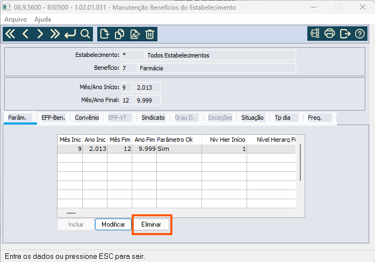The image size is (375, 262).
Task: Open the Situação tab
Action: click(x=253, y=118)
